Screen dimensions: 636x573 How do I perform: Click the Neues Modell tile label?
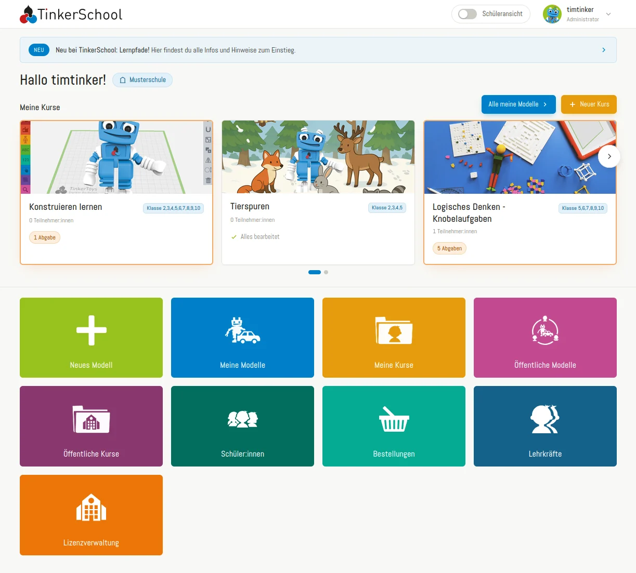(x=92, y=365)
